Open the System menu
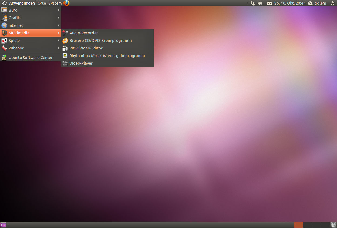This screenshot has width=337, height=228. [x=55, y=3]
